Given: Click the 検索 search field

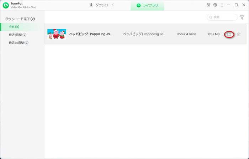Looking at the screenshot, I should pos(222,17).
